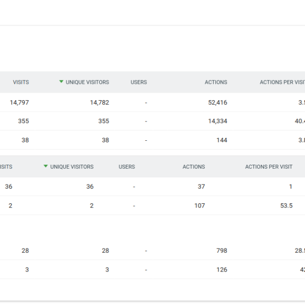Image resolution: width=305 pixels, height=305 pixels.
Task: Select the visits value 14,797
Action: [x=19, y=103]
